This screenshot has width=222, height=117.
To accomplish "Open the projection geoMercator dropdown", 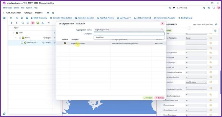I will 205,82.
